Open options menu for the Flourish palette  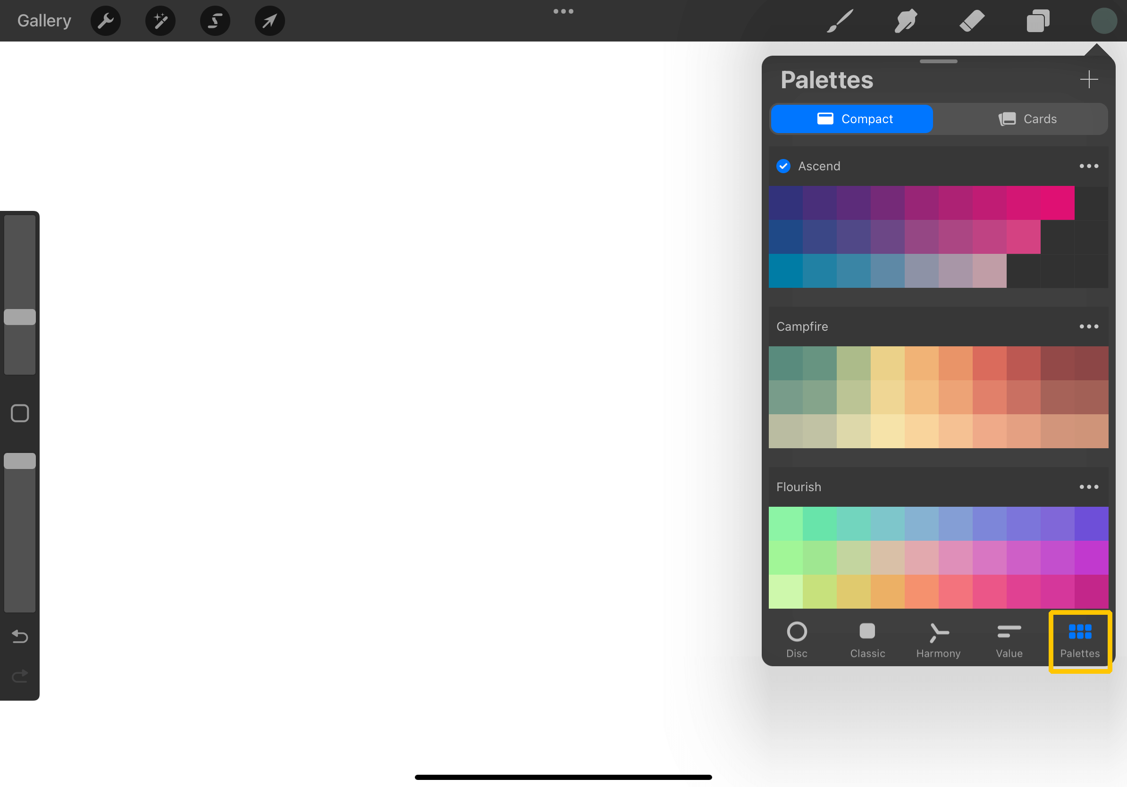[1089, 487]
